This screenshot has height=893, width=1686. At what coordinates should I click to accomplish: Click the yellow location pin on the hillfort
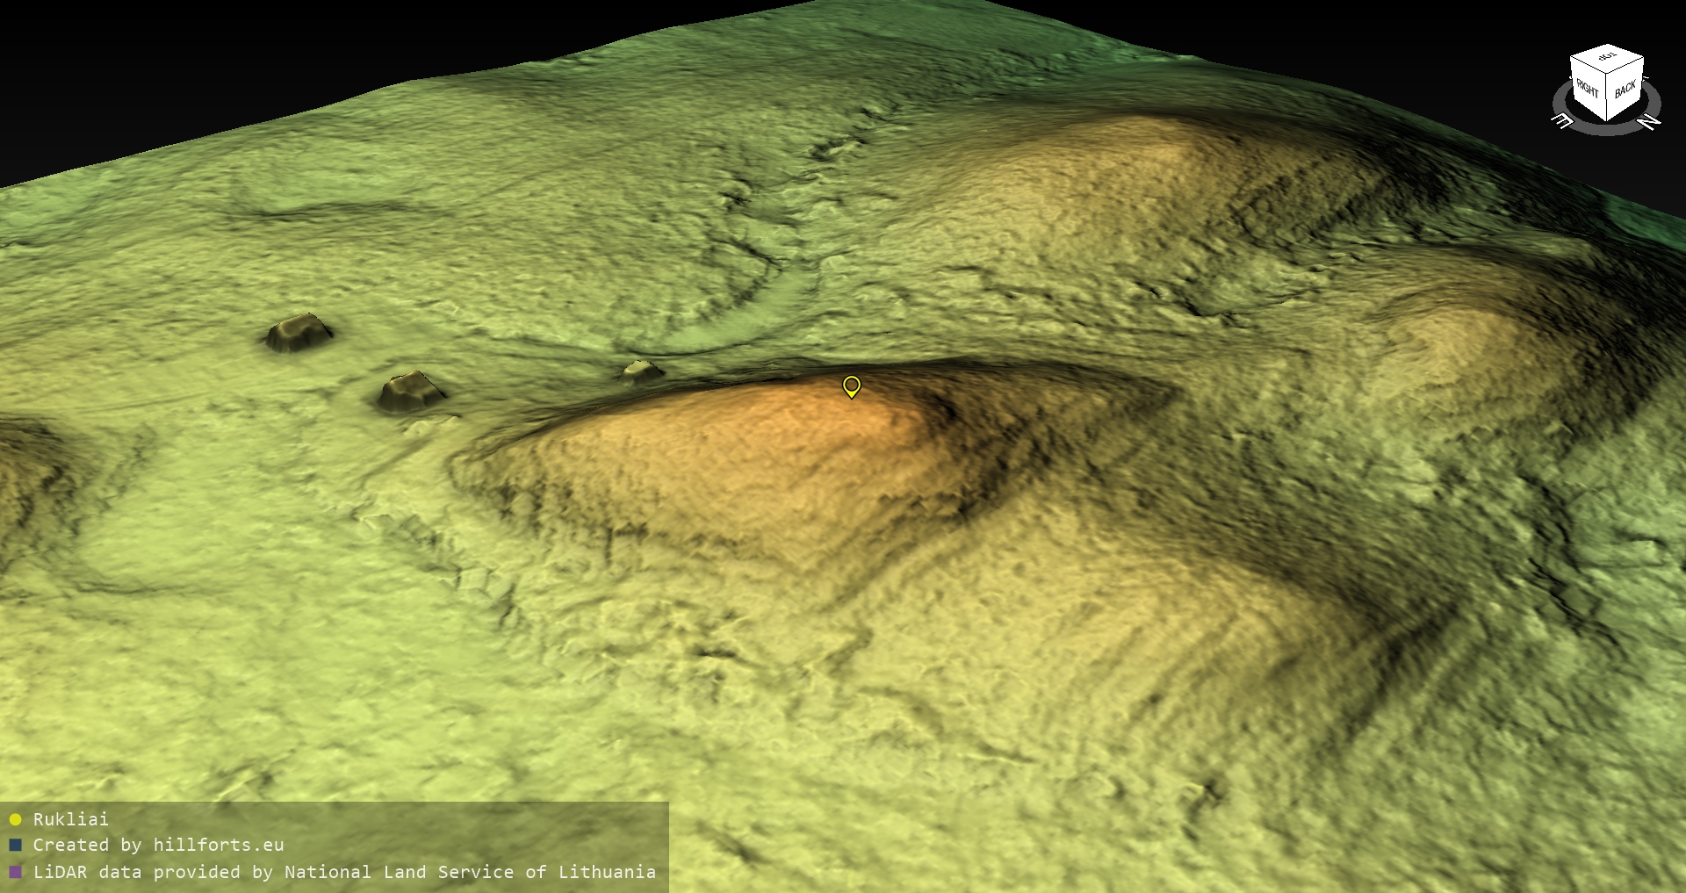[851, 385]
